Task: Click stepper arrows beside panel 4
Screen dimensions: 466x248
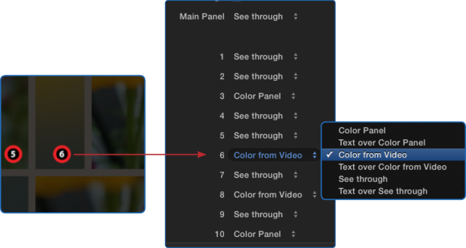Action: (296, 116)
